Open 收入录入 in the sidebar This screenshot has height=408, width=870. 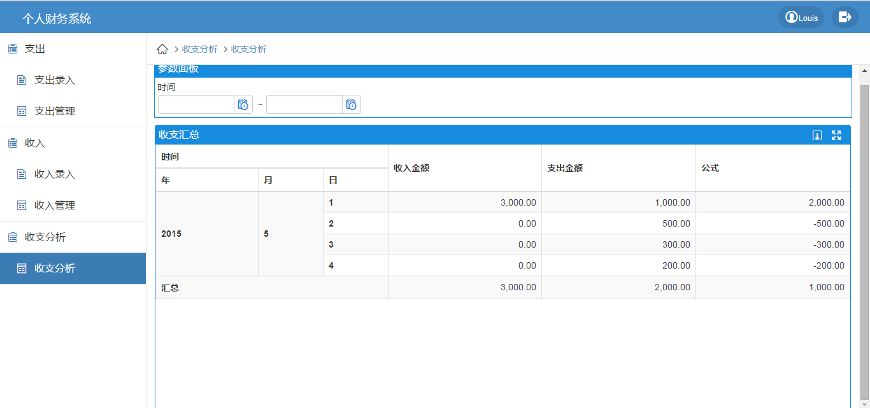55,174
